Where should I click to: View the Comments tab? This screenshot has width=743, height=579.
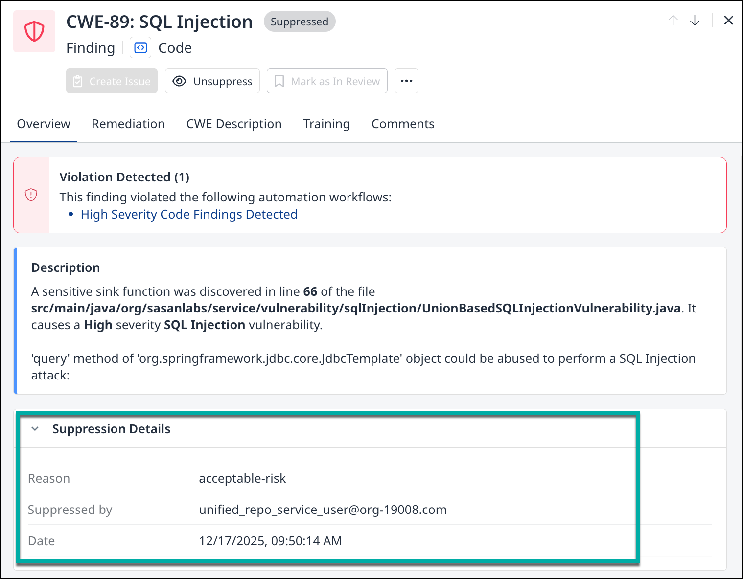pyautogui.click(x=403, y=124)
